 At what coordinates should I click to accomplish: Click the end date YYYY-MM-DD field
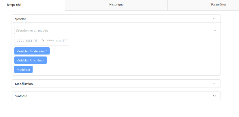click(x=57, y=41)
